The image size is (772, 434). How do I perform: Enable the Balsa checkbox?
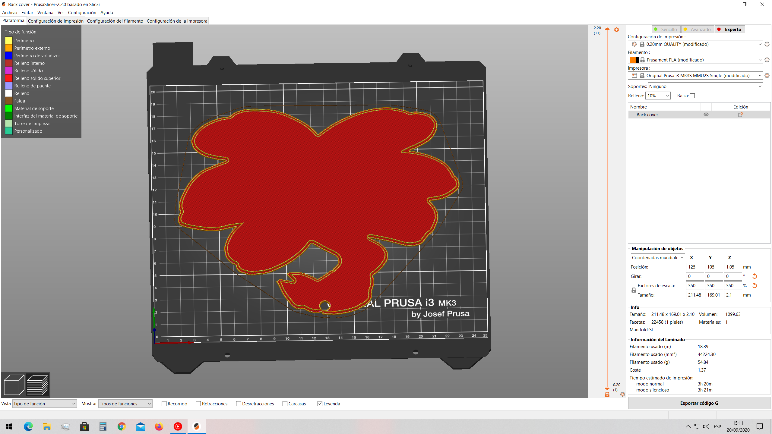coord(692,96)
